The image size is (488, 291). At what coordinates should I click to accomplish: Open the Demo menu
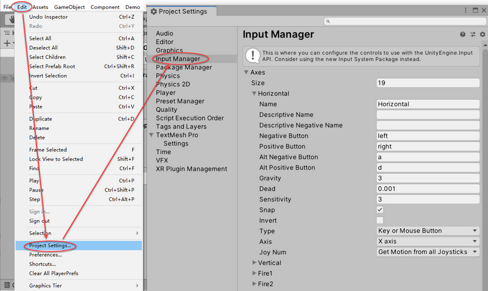[132, 7]
